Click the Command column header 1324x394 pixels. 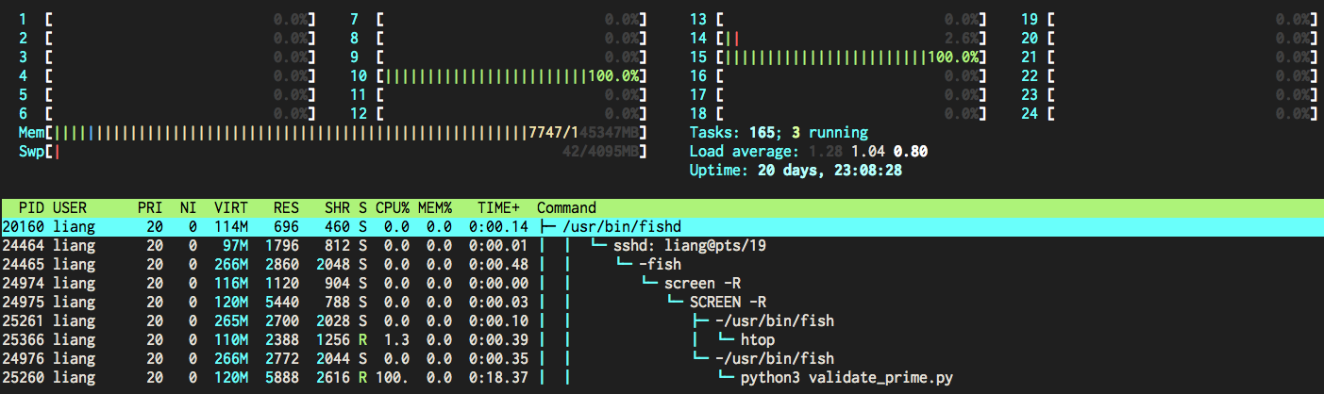tap(566, 207)
